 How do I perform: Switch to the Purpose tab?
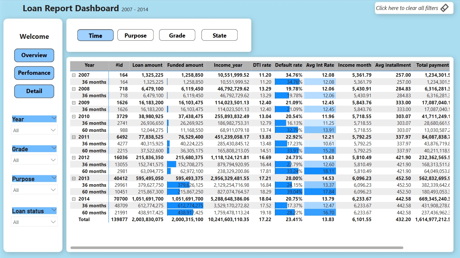[x=135, y=35]
